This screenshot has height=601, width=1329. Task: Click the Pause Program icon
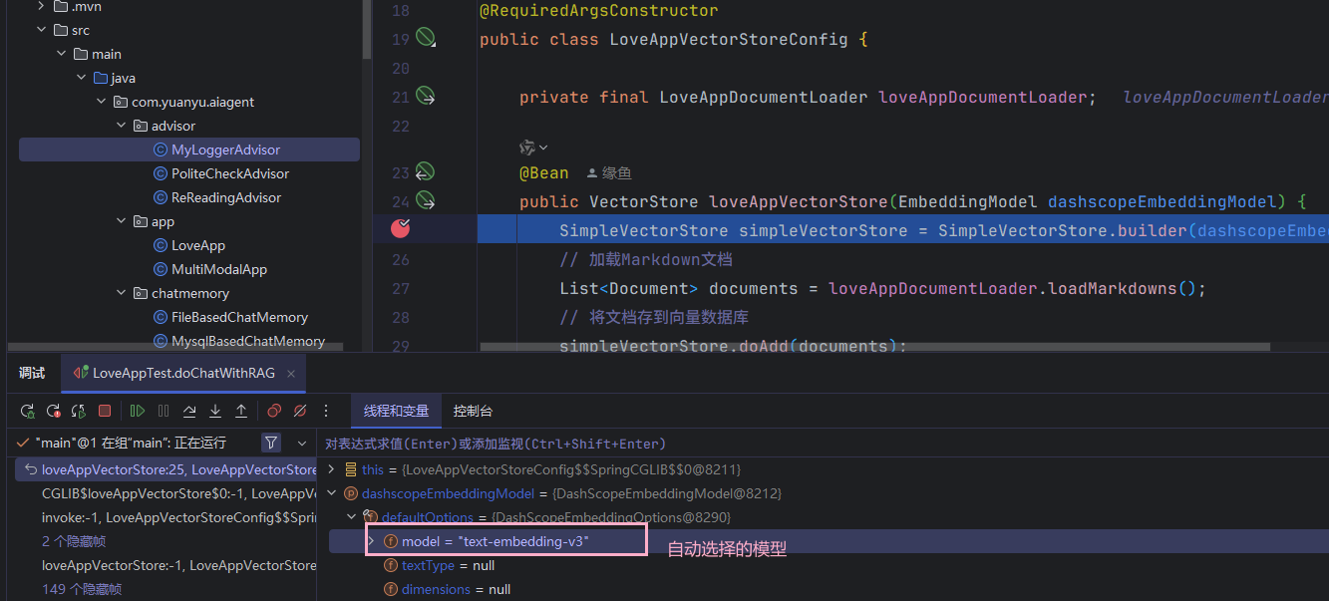[164, 411]
